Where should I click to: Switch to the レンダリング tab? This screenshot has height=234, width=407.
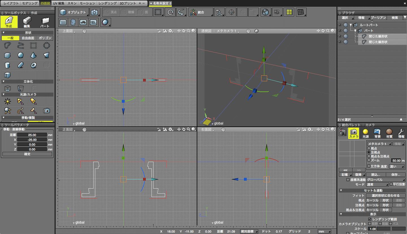pyautogui.click(x=108, y=3)
